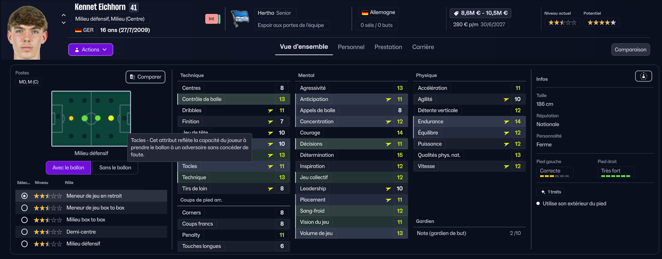Viewport: 662px width, 259px height.
Task: Click the yellow arrow beside Endurance
Action: click(x=506, y=122)
